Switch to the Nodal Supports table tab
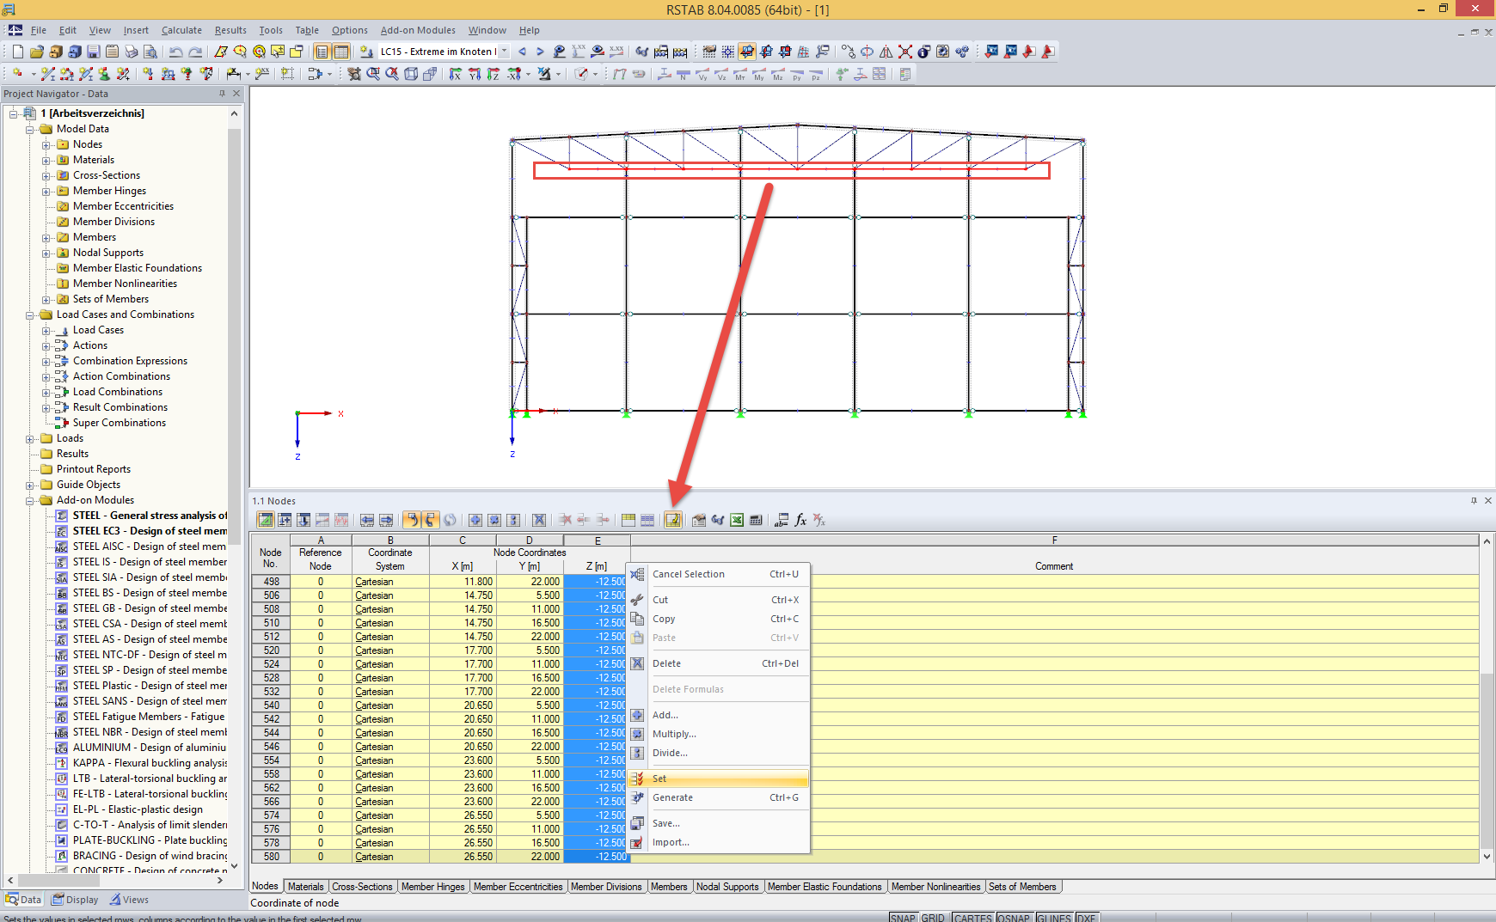 click(x=727, y=887)
